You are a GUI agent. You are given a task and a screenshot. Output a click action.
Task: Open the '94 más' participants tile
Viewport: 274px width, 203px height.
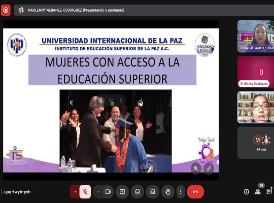tap(256, 143)
